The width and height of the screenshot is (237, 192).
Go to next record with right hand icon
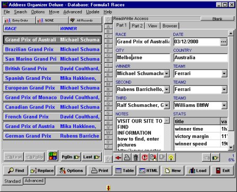click(x=215, y=158)
